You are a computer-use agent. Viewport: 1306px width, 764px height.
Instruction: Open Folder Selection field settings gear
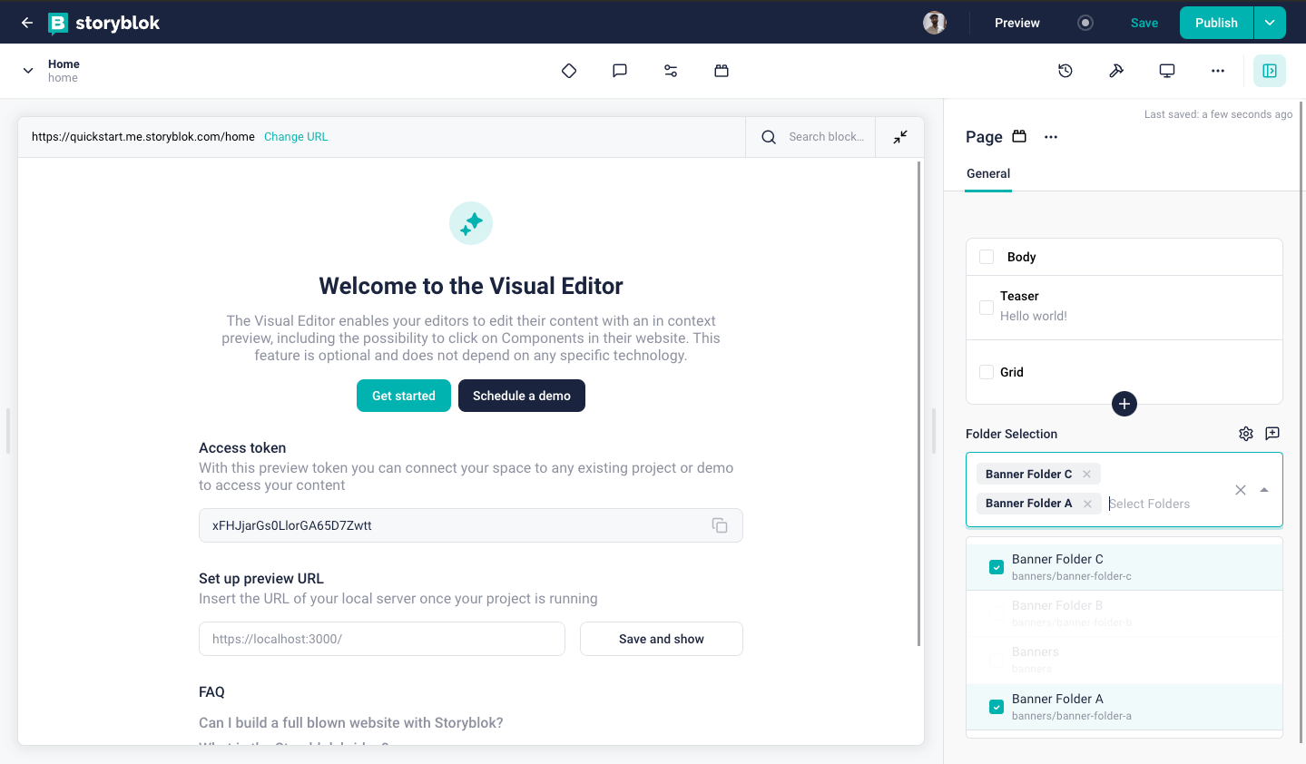coord(1246,434)
